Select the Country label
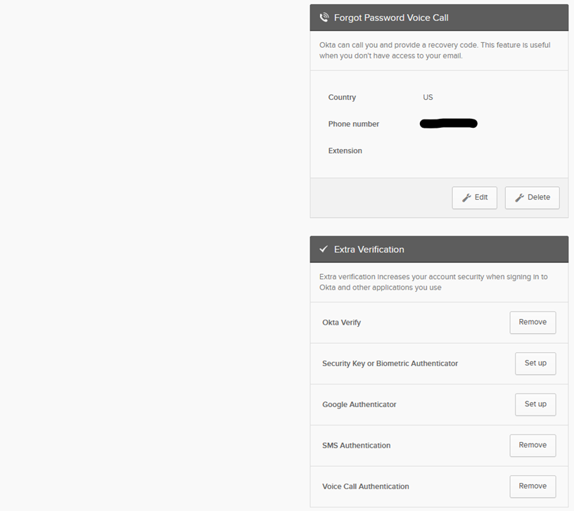Screen dimensions: 574x511 click(x=342, y=97)
